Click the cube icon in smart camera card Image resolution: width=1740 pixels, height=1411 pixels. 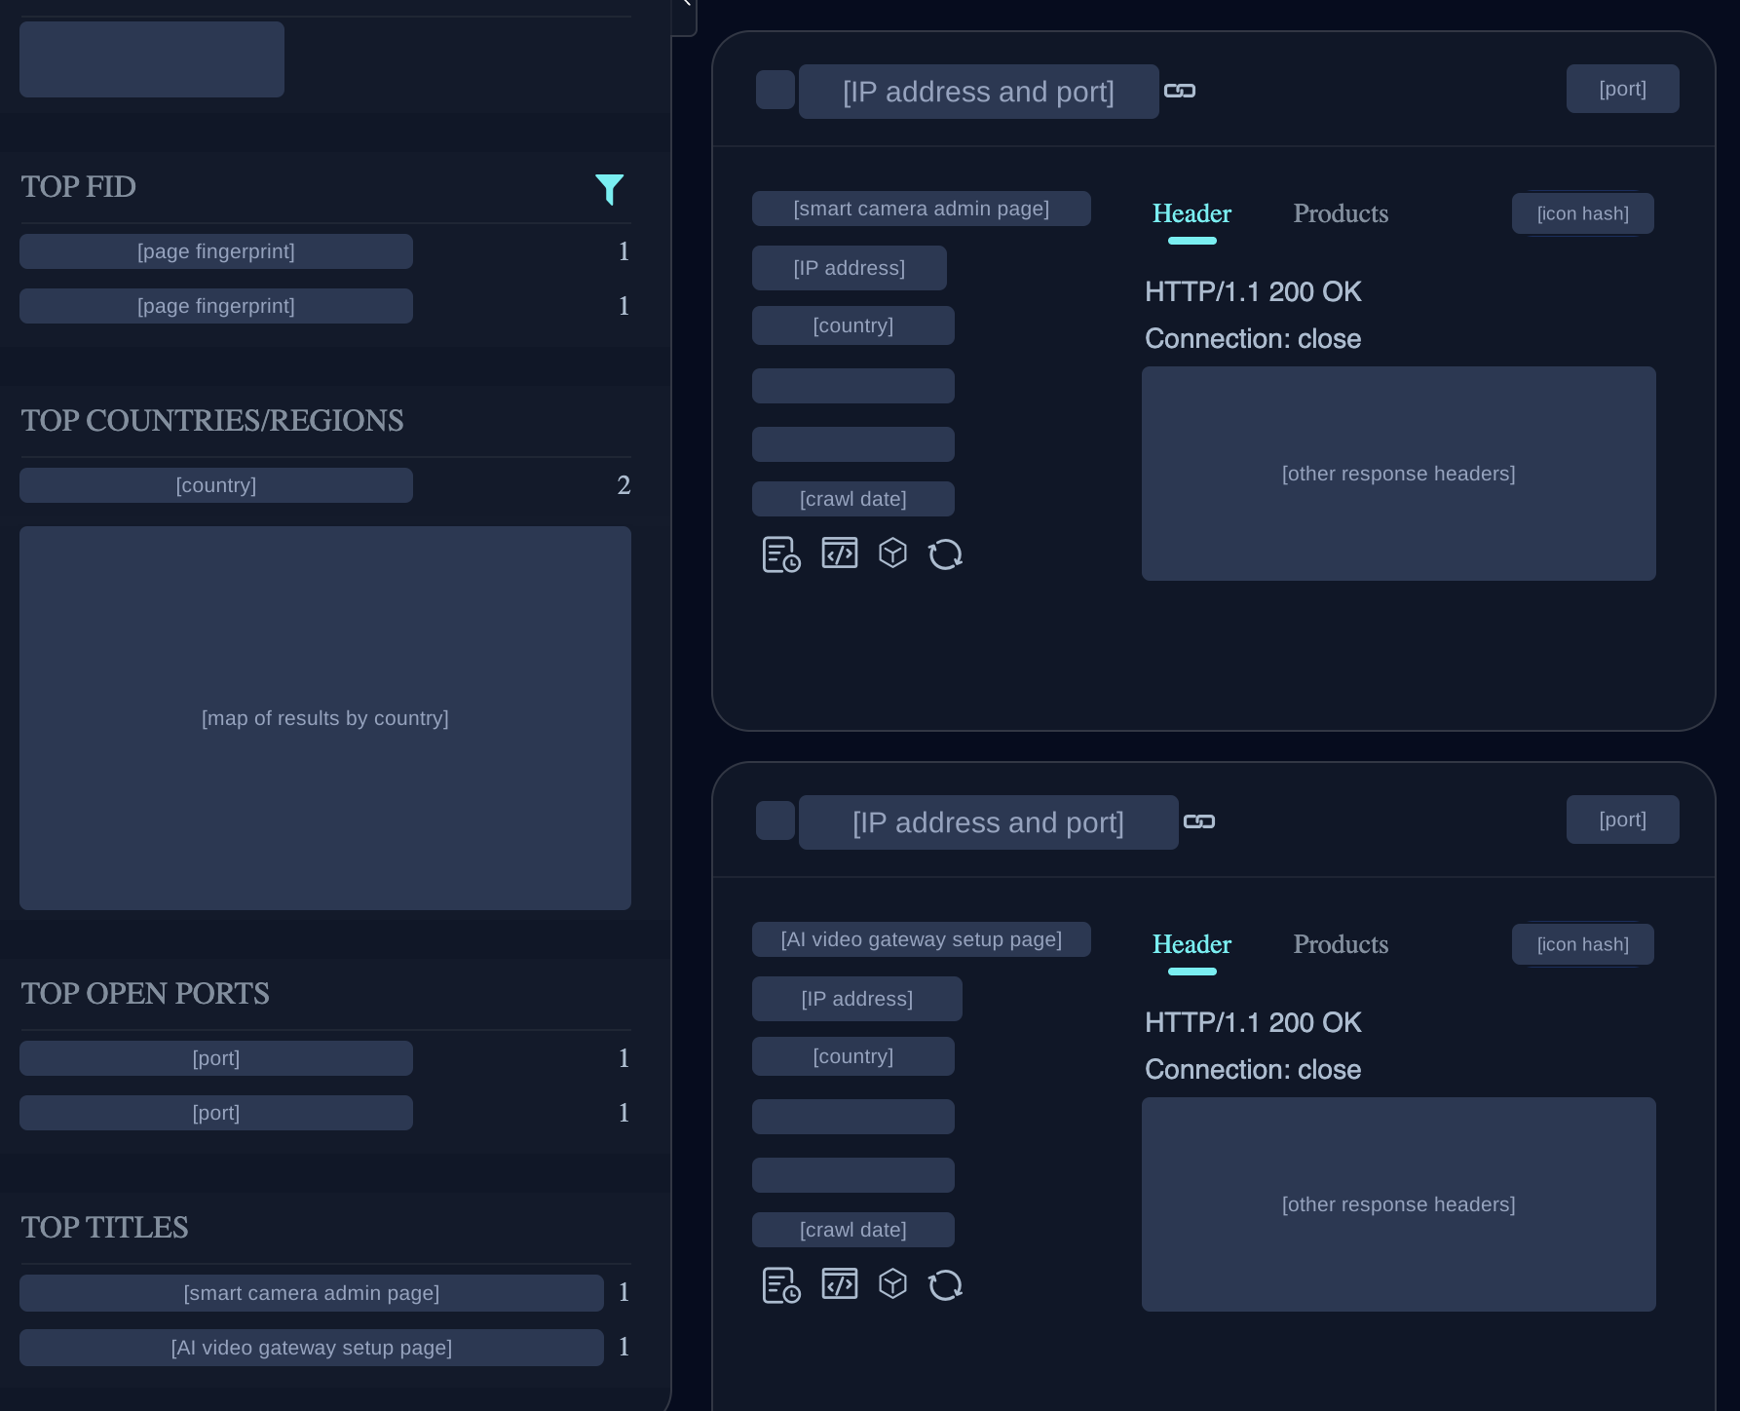point(892,553)
